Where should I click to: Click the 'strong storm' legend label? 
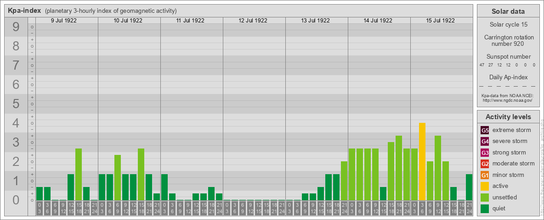(x=509, y=153)
